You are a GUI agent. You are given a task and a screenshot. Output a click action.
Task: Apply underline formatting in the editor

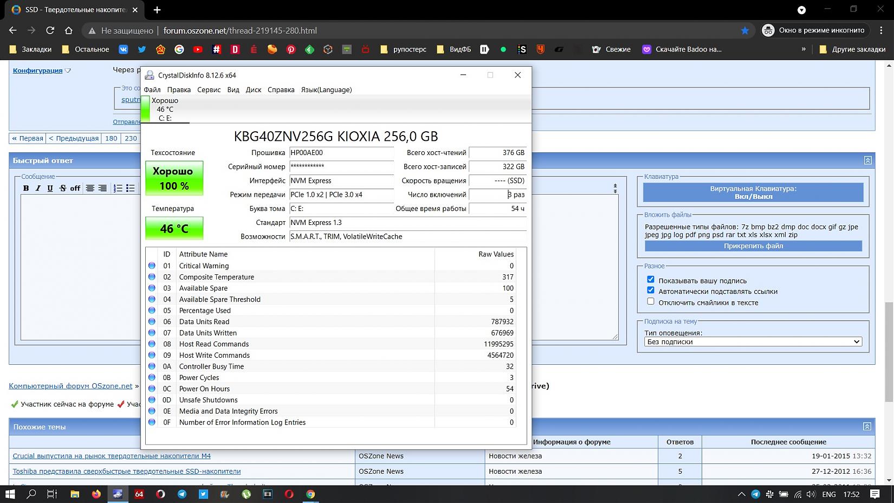coord(50,188)
